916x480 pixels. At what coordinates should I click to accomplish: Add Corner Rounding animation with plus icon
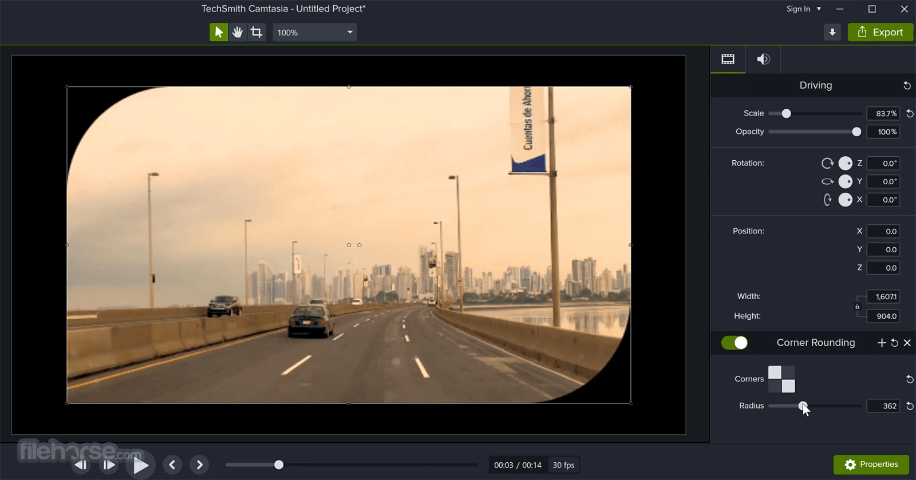(x=882, y=343)
